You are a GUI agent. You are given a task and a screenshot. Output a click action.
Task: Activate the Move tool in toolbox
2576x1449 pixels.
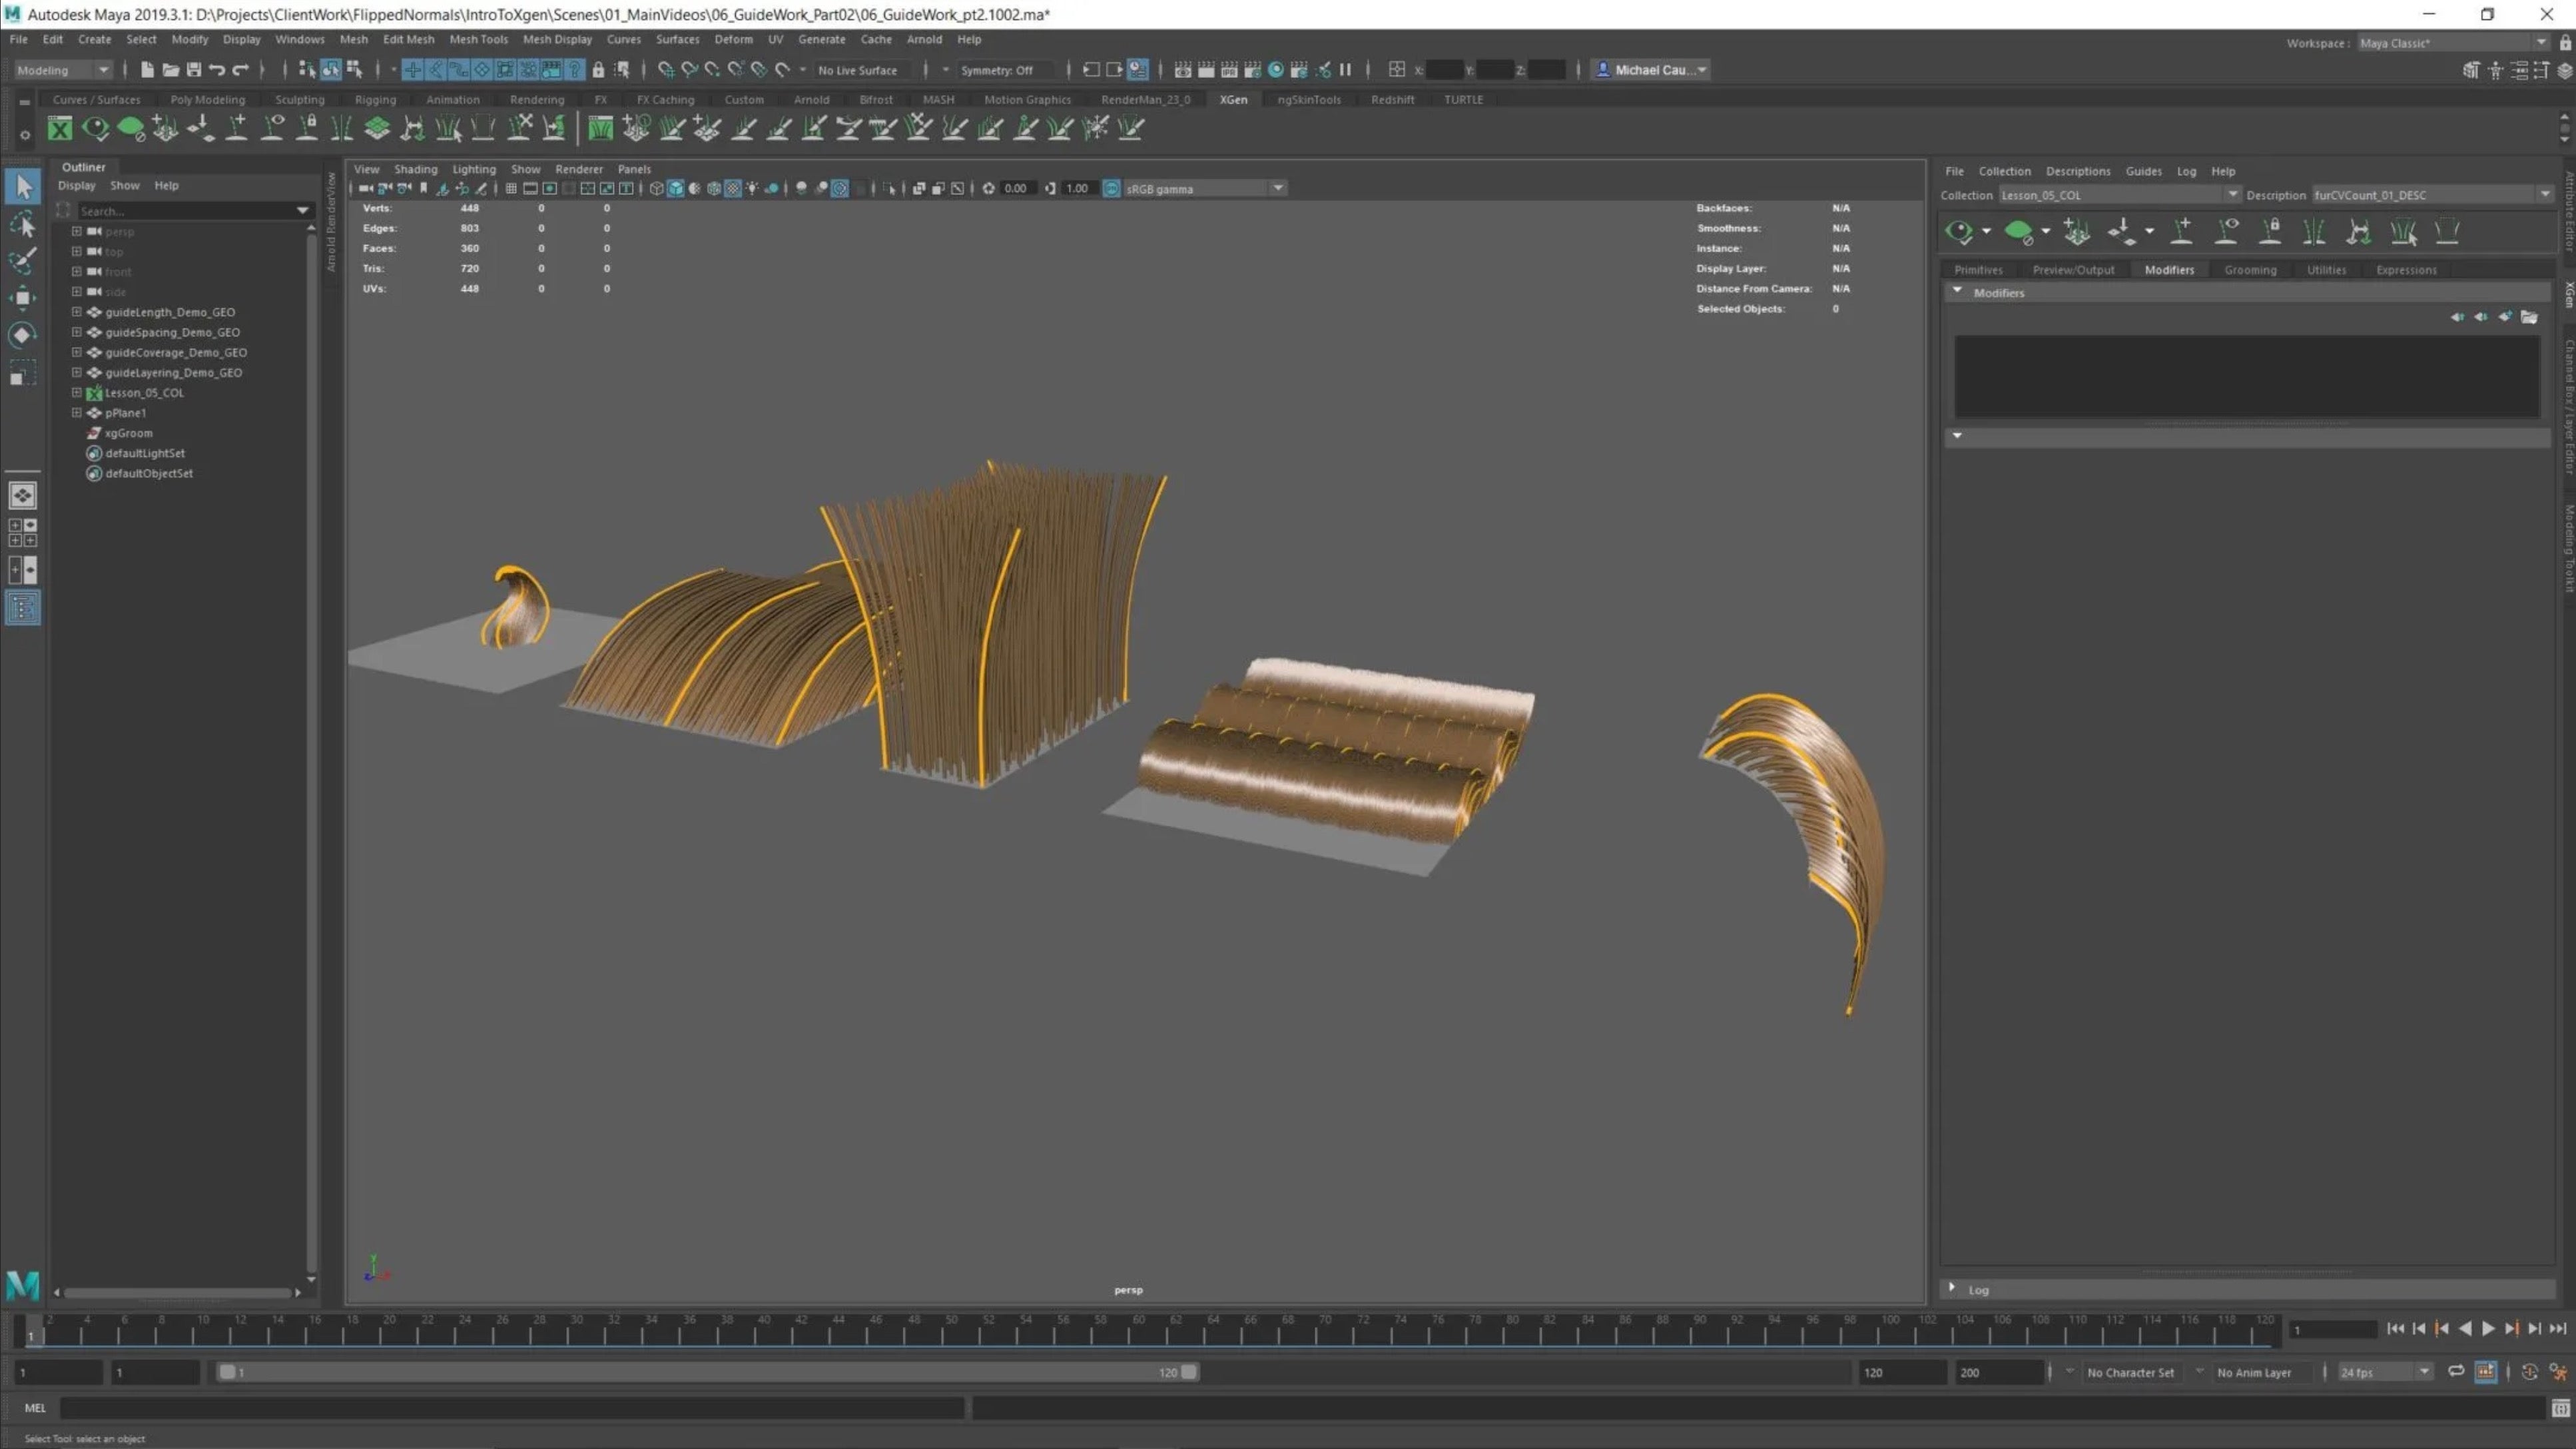tap(23, 297)
